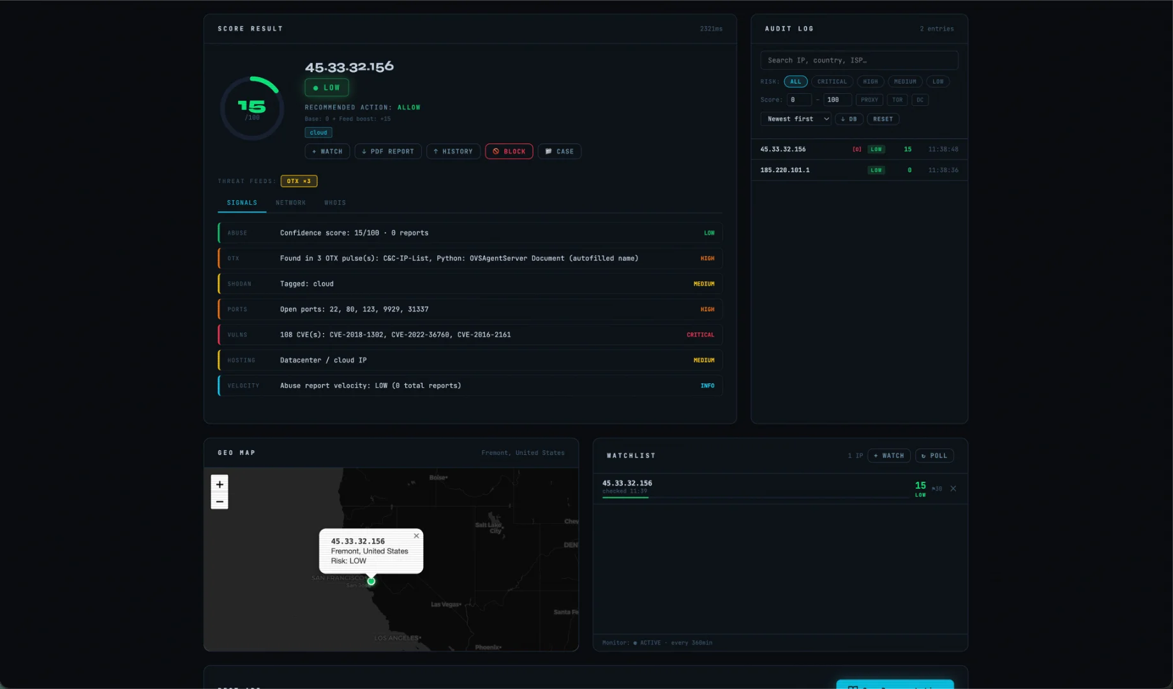Click the red [O] marker in audit log
Image resolution: width=1173 pixels, height=689 pixels.
[x=856, y=149]
